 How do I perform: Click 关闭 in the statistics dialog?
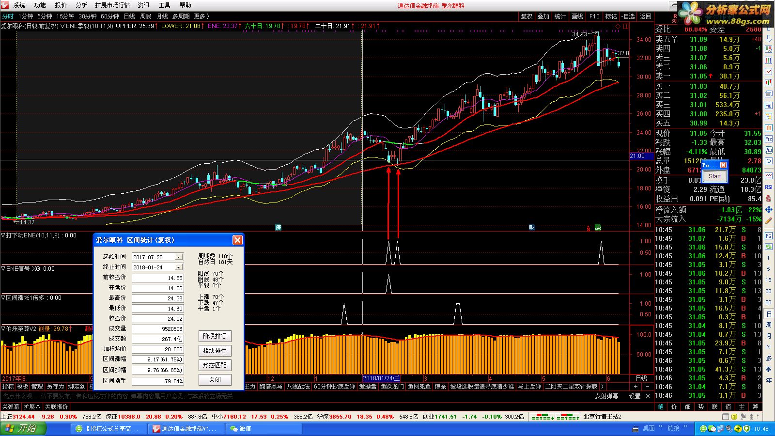click(x=215, y=380)
